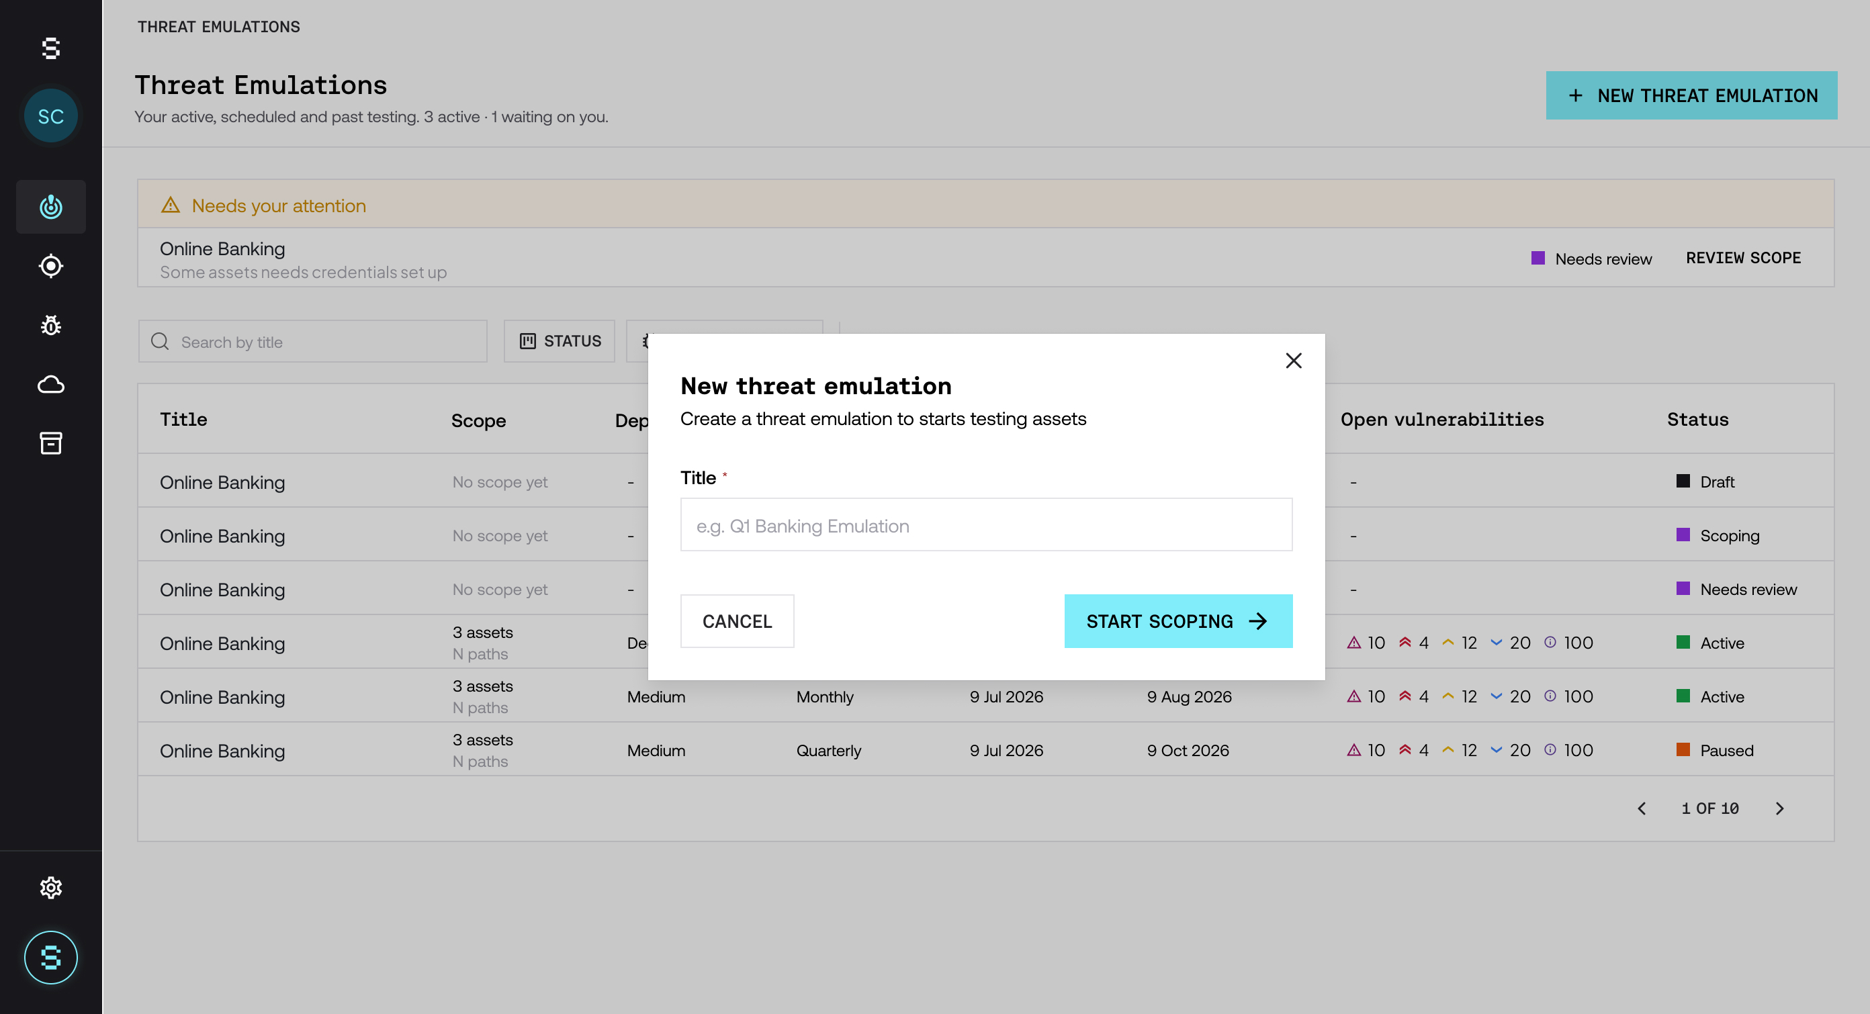Click the circular S badge at sidebar bottom

click(51, 958)
